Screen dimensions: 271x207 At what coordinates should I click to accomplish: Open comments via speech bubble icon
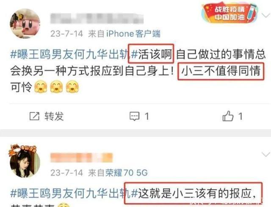pos(135,116)
